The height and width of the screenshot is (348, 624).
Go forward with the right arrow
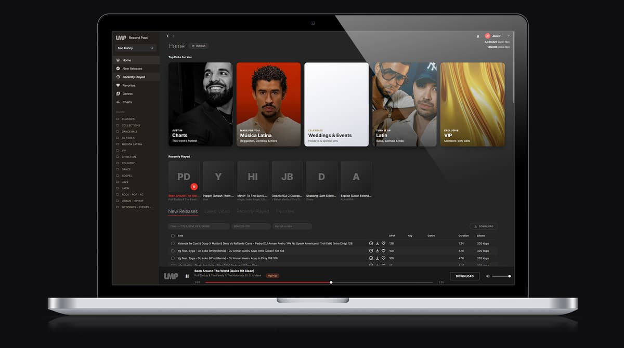(174, 36)
